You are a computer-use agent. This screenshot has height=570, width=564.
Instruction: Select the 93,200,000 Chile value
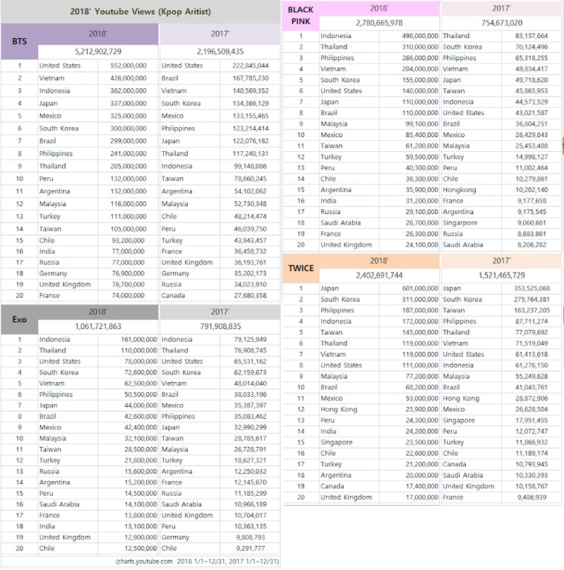click(x=128, y=241)
